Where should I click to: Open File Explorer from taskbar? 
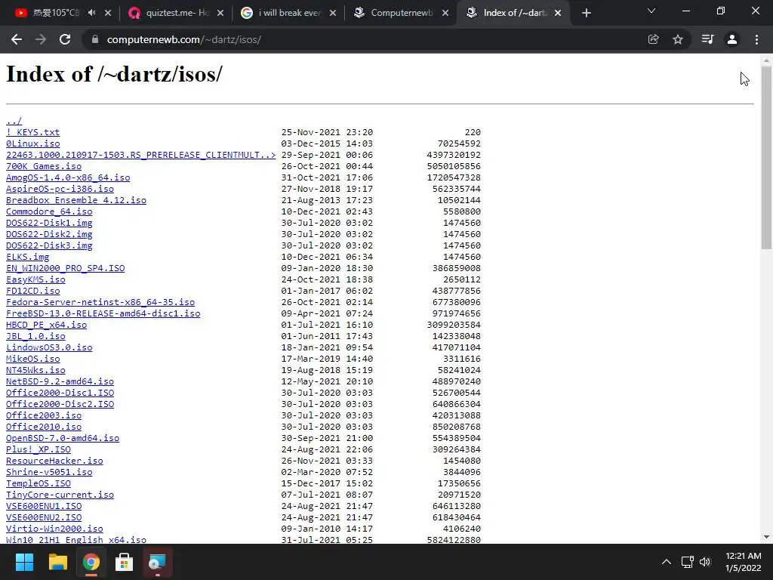click(x=57, y=562)
